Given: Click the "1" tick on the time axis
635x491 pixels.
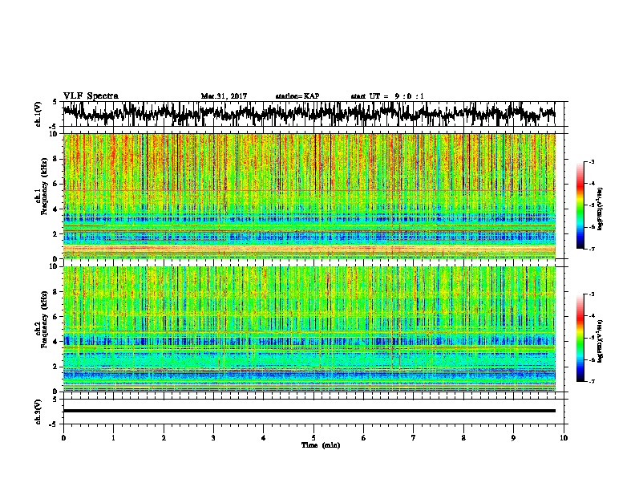Looking at the screenshot, I should [x=113, y=438].
